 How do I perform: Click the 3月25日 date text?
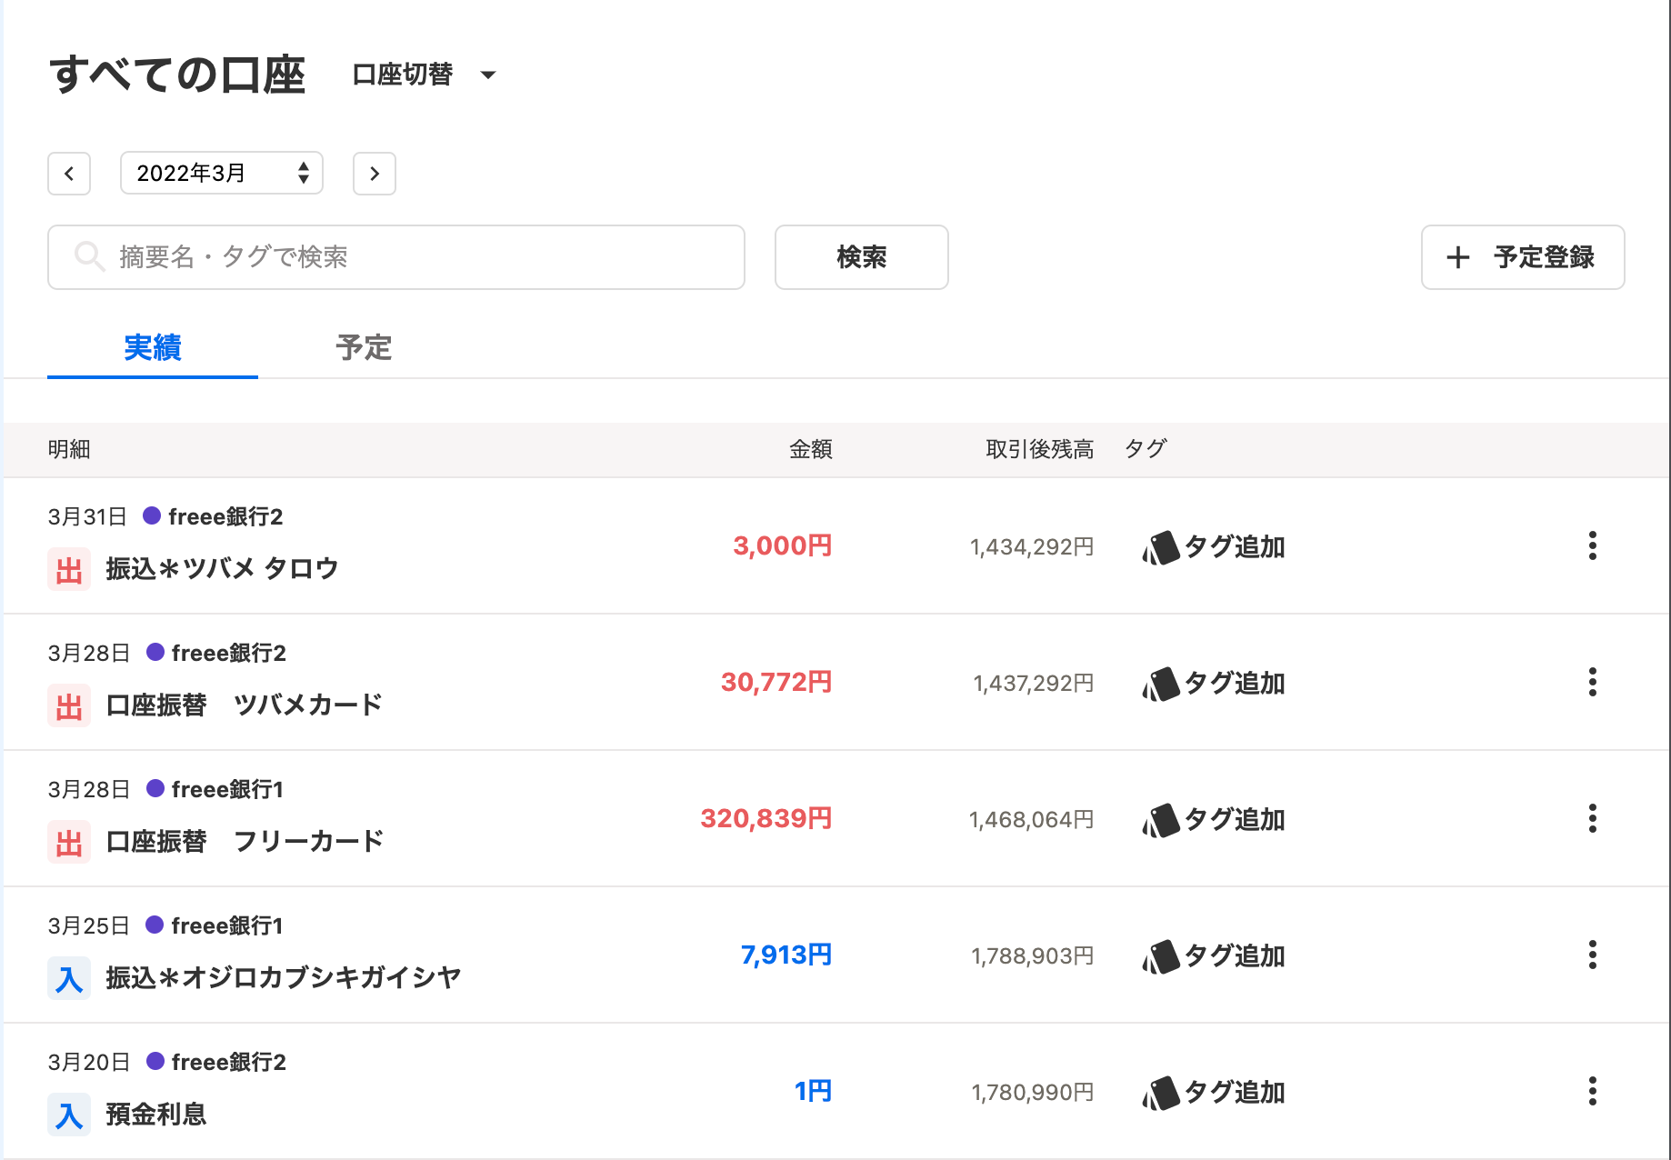88,925
